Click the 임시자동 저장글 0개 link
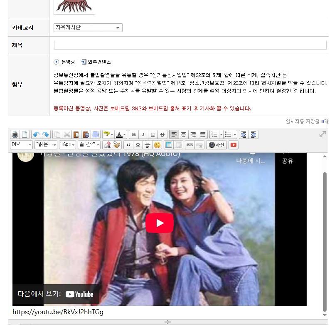Screen dimensions: 332x325 tap(307, 122)
